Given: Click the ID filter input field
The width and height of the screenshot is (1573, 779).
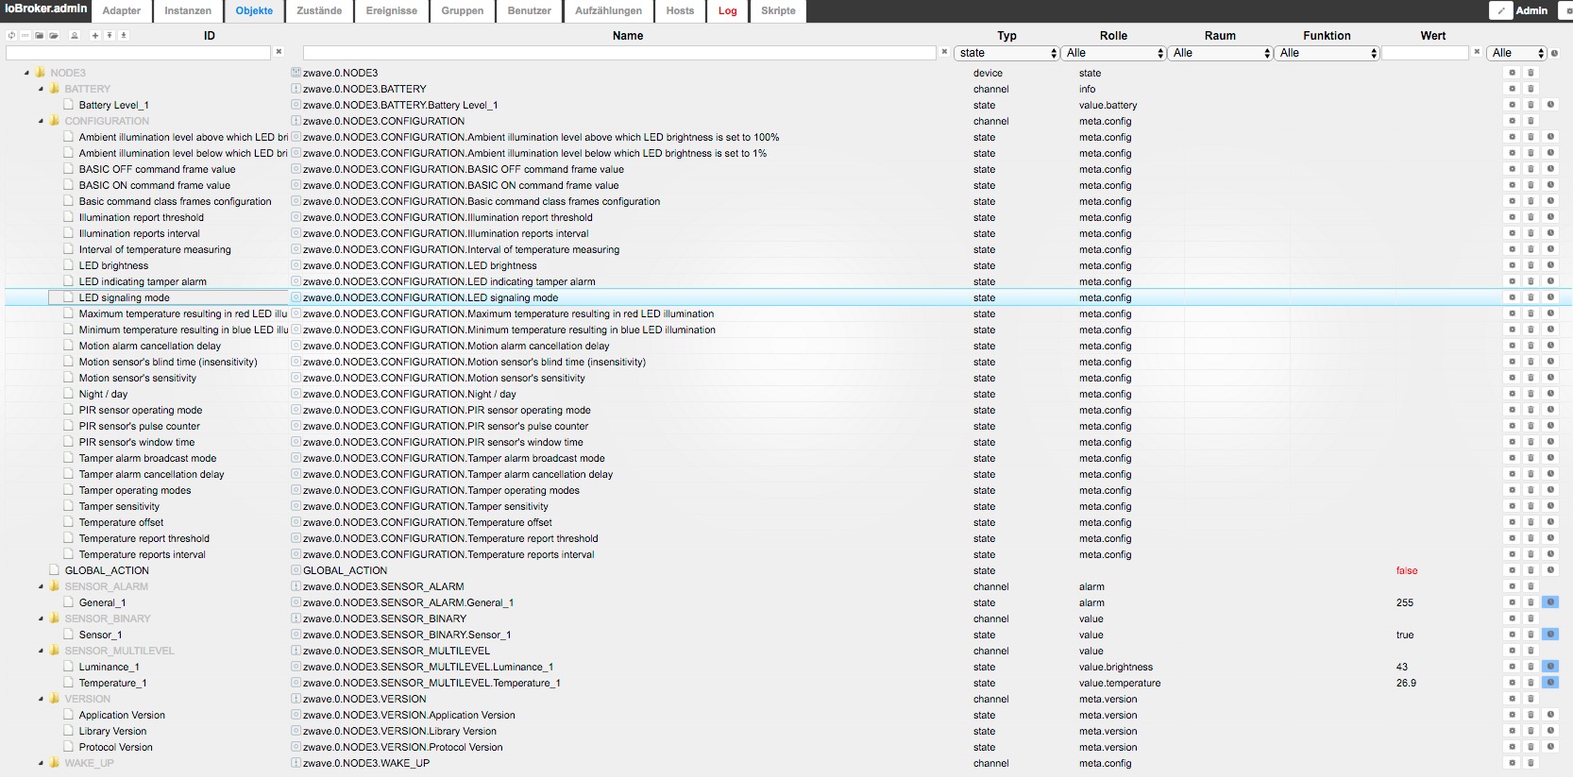Looking at the screenshot, I should tap(139, 53).
